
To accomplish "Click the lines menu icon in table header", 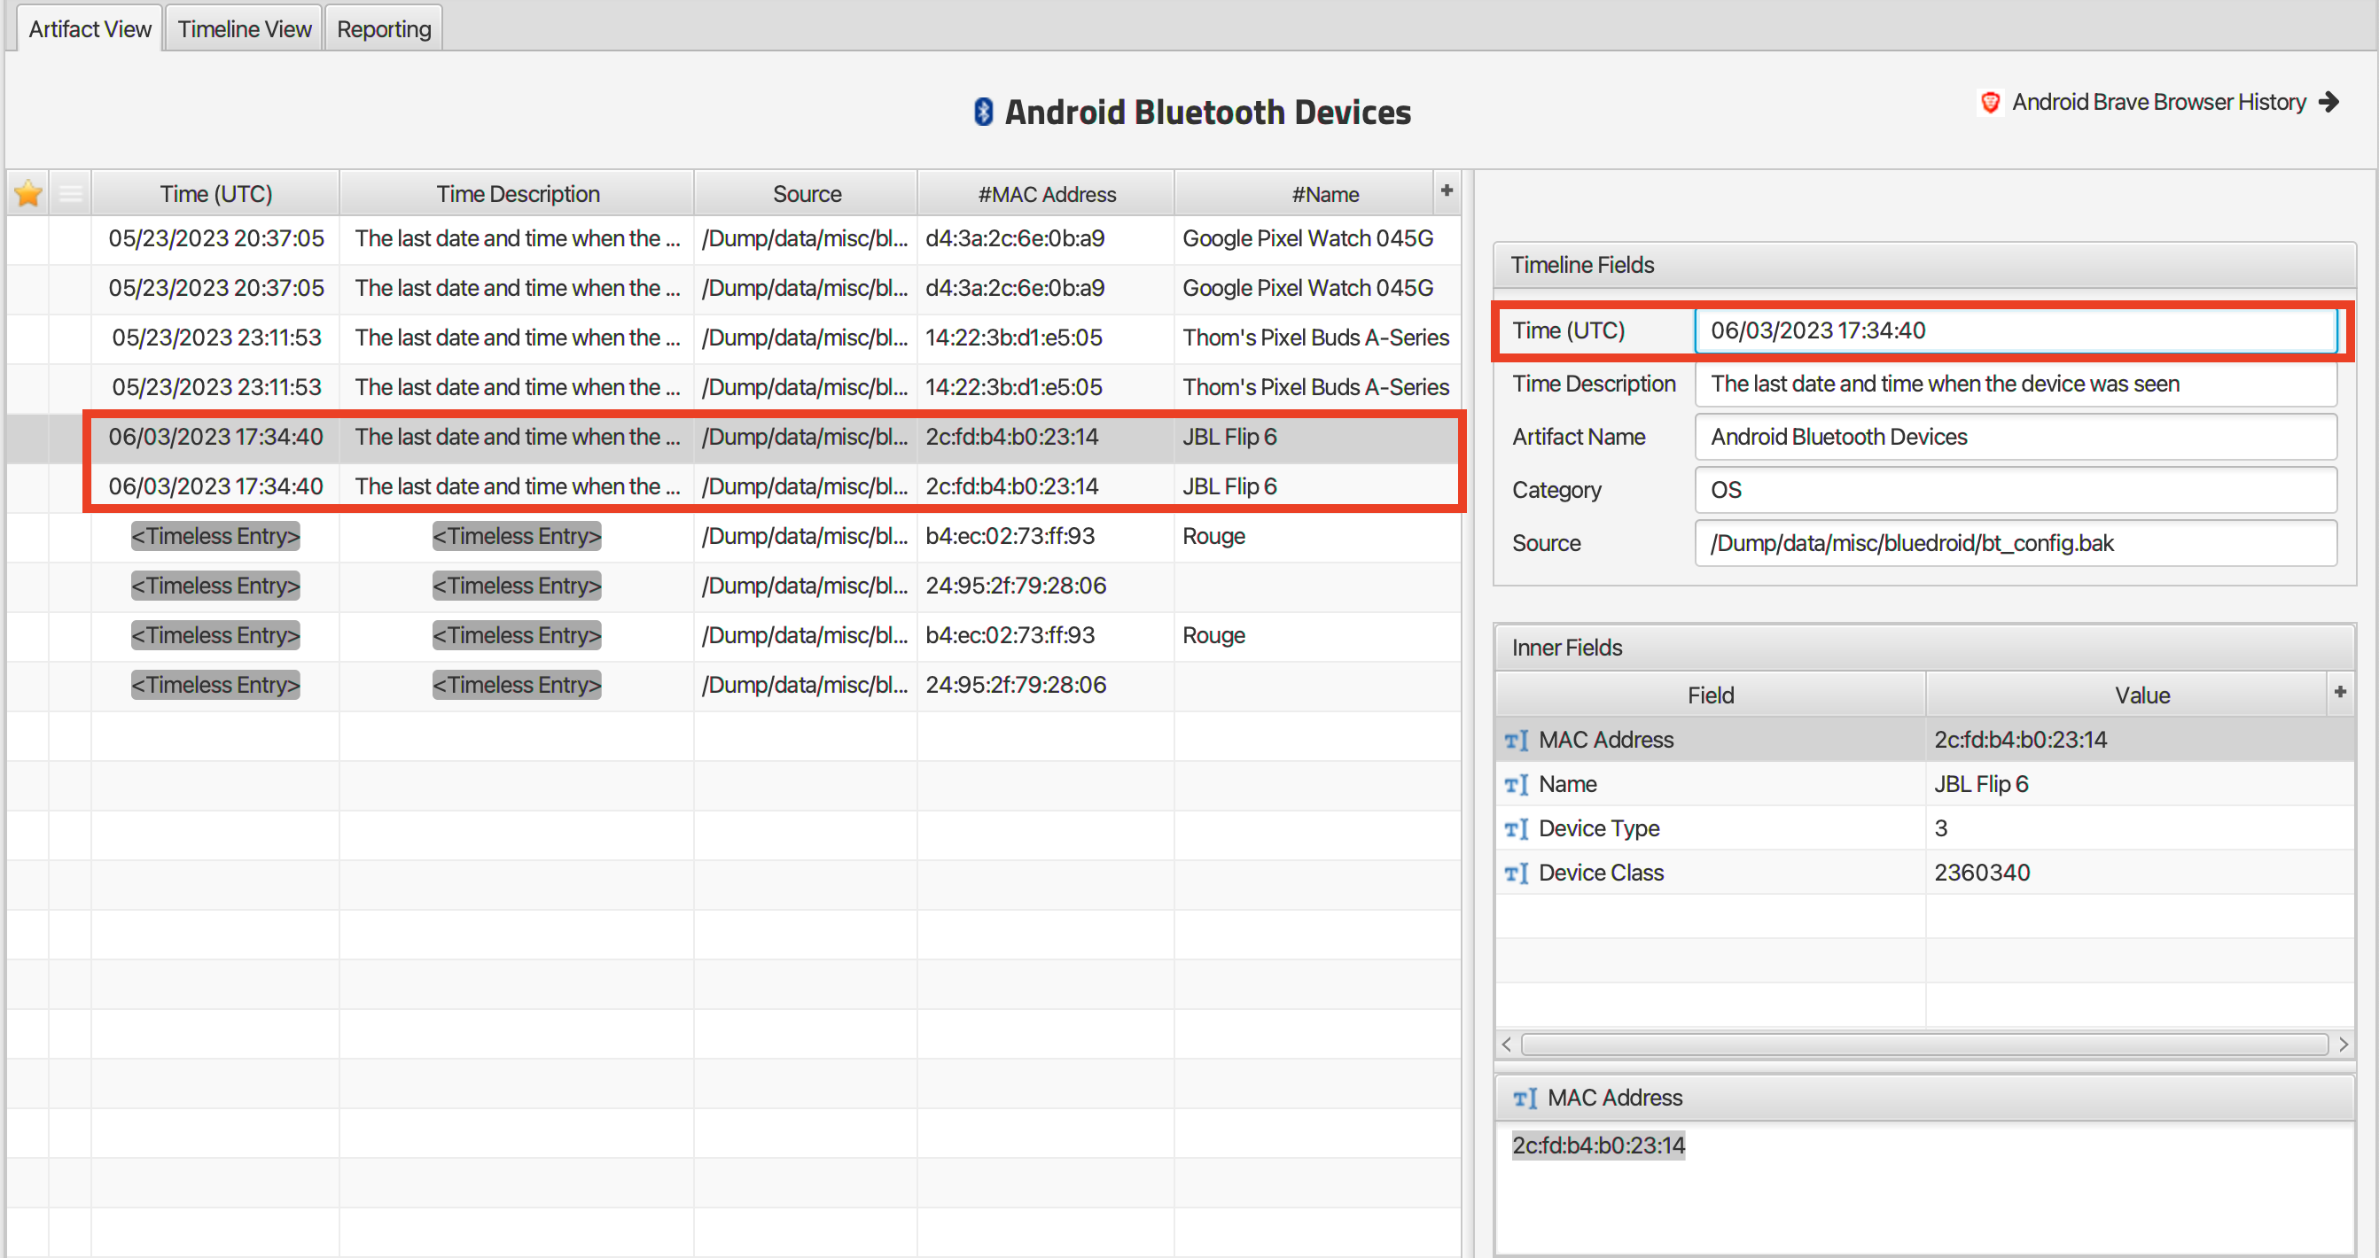I will [70, 194].
